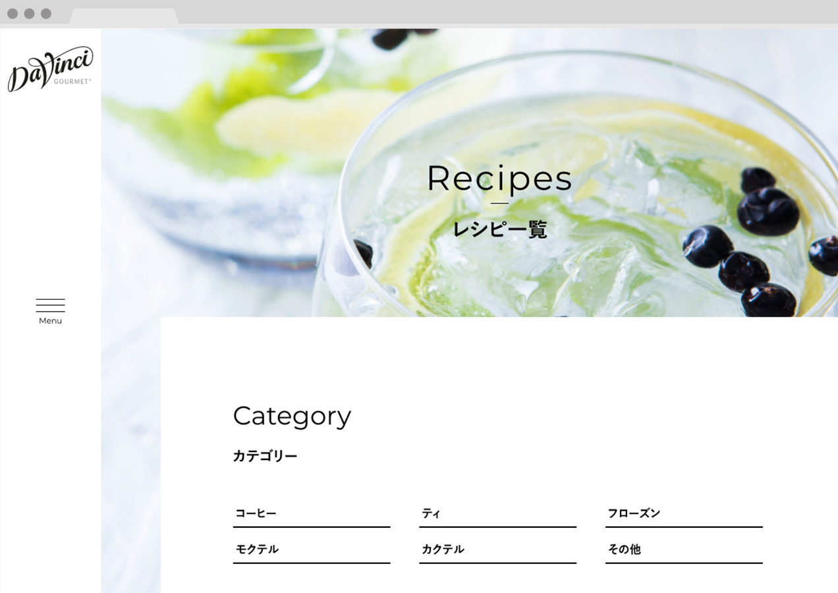
Task: Open the hamburger Menu icon
Action: [x=50, y=305]
